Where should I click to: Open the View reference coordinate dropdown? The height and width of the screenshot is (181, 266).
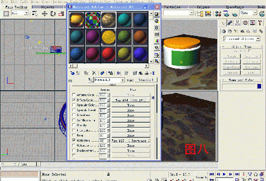point(255,13)
